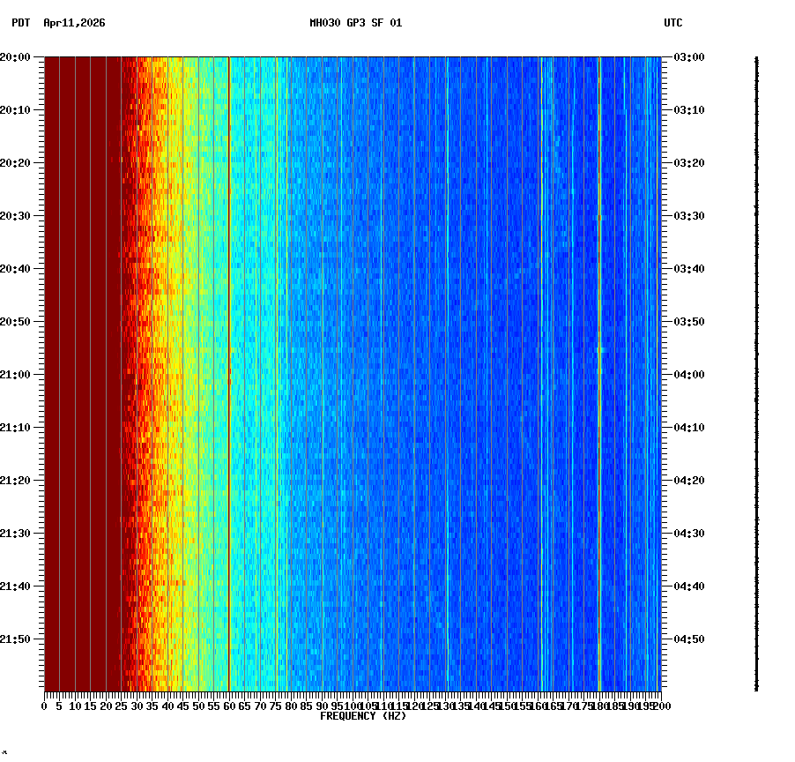Click the 100 Hz frequency label

351,706
